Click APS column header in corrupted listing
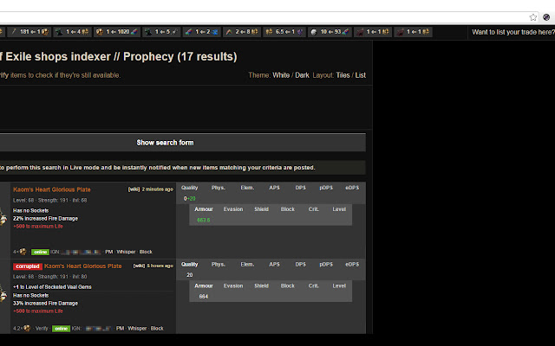The height and width of the screenshot is (346, 555). pyautogui.click(x=274, y=265)
